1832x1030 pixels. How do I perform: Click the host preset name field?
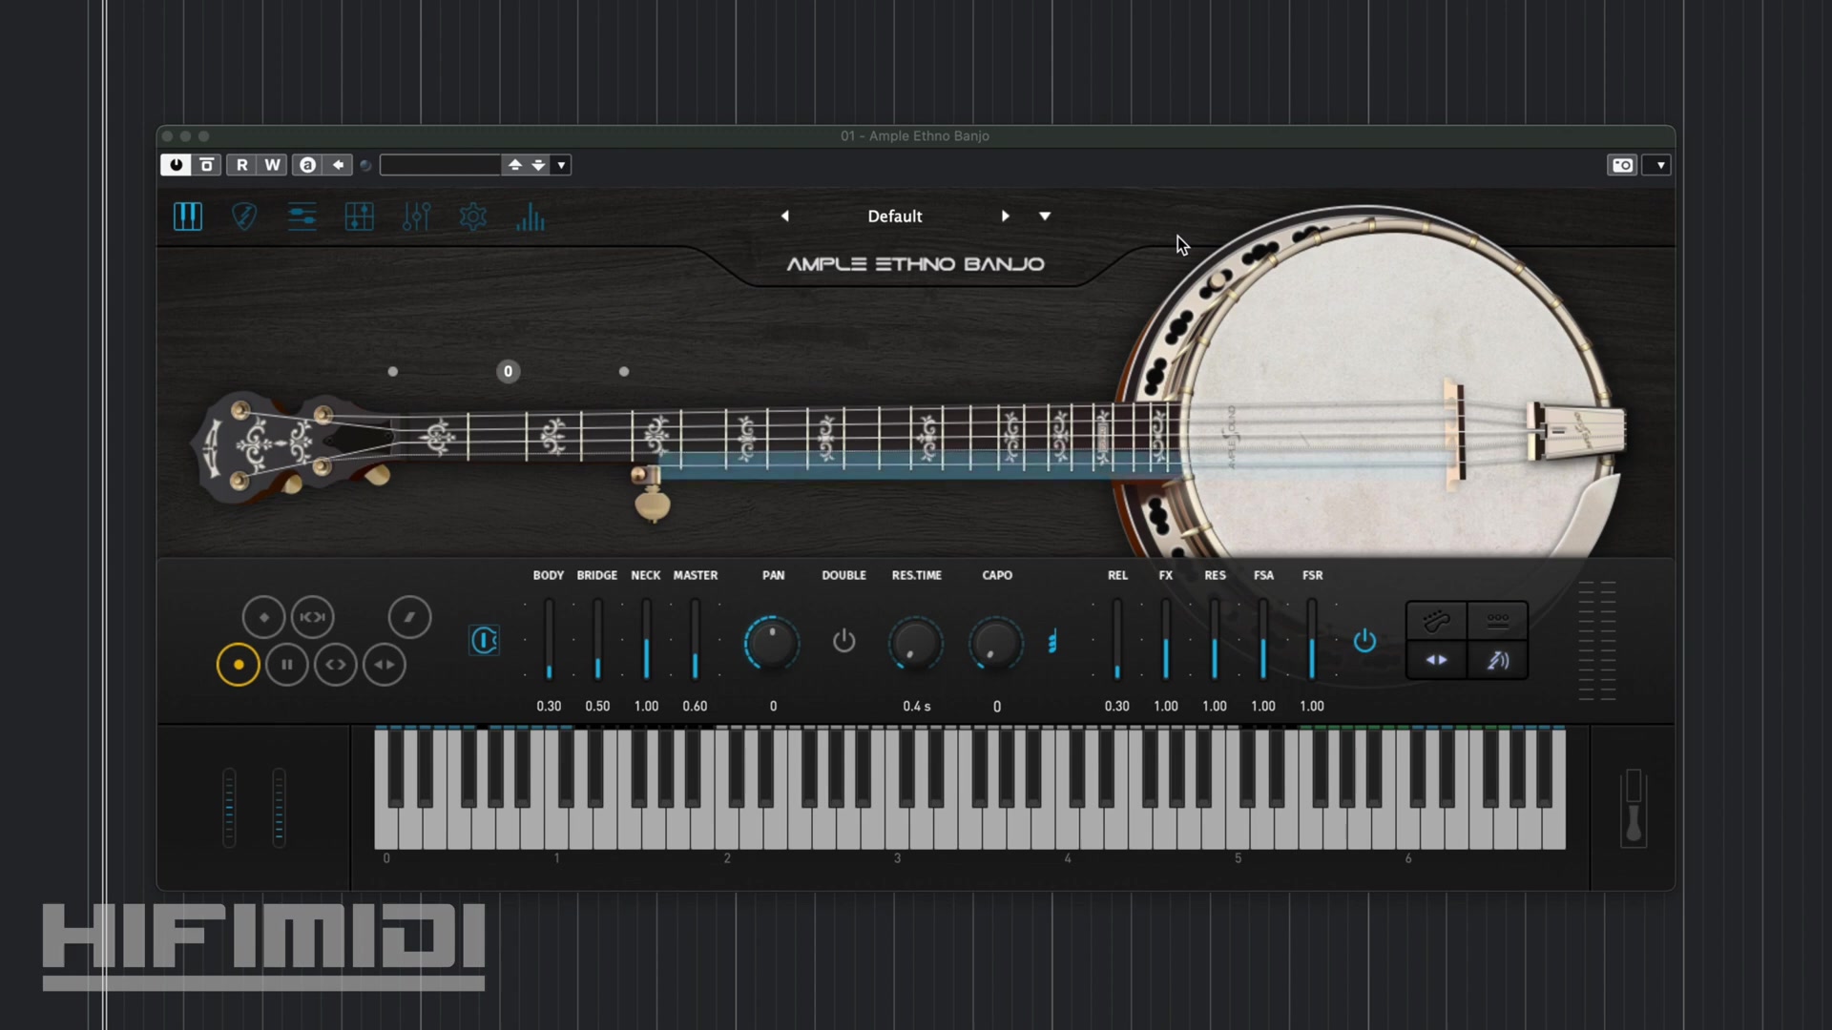441,165
